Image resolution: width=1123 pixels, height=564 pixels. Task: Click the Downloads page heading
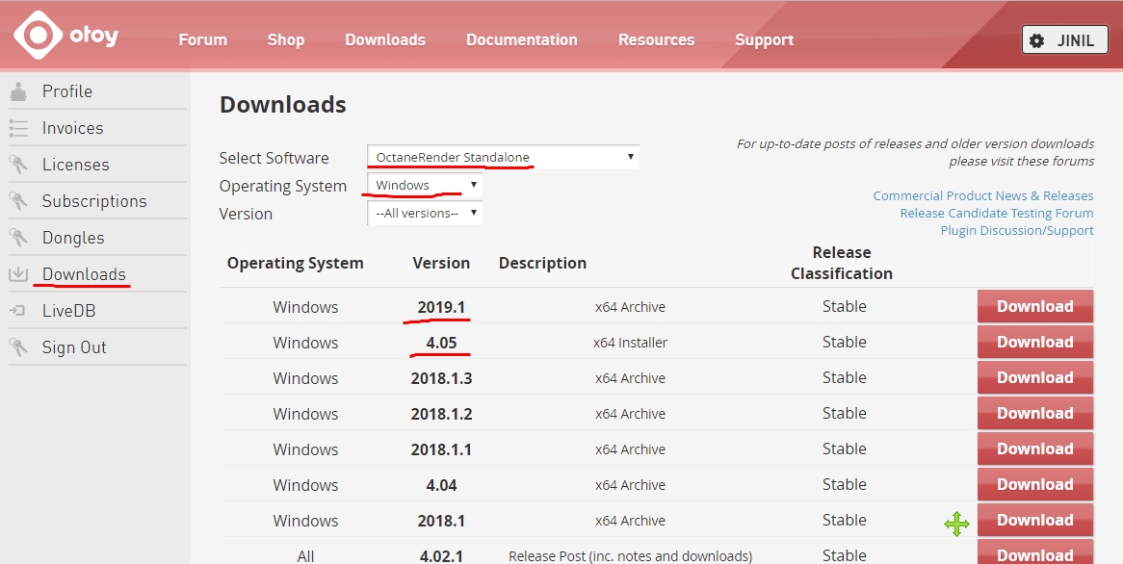283,105
